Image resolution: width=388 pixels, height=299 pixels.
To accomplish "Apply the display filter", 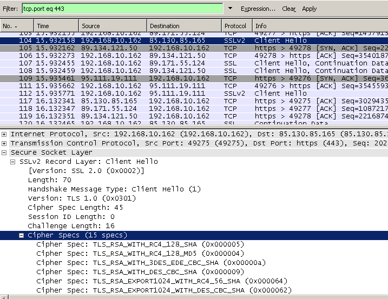I will (x=310, y=9).
